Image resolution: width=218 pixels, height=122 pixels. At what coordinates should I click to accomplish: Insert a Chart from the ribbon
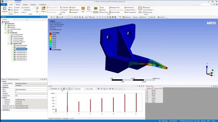click(63, 12)
